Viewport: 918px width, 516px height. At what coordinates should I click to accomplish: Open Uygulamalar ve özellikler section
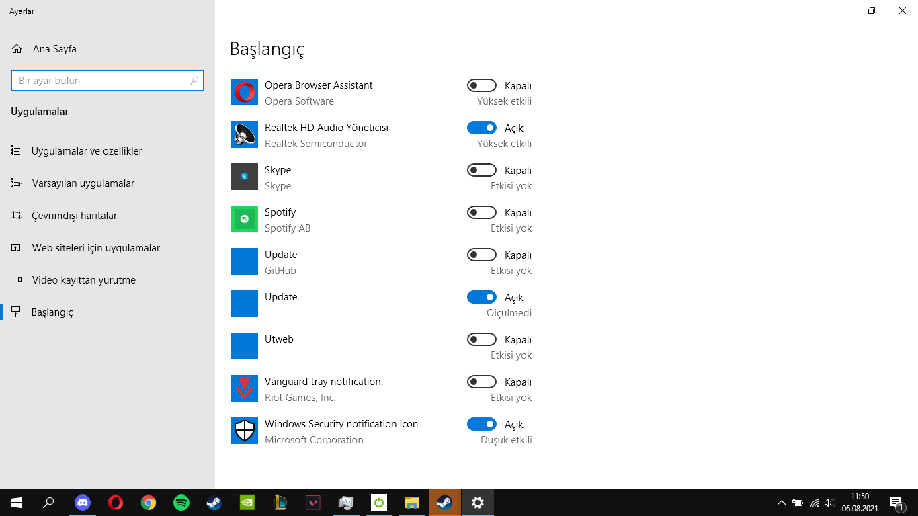pyautogui.click(x=108, y=151)
